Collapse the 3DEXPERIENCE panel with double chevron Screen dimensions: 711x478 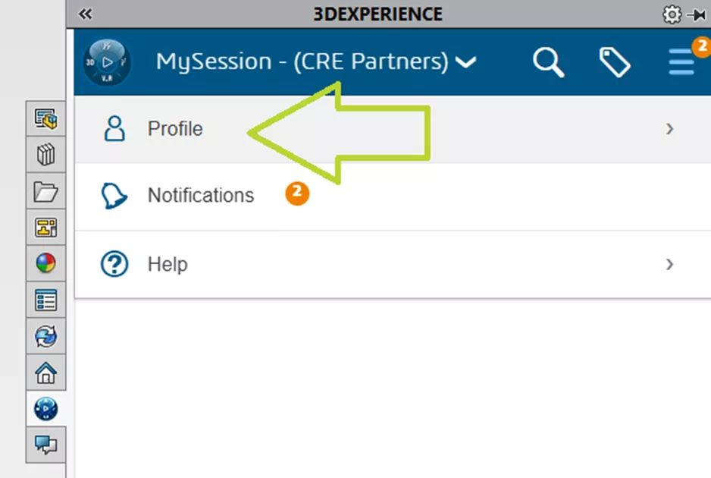coord(85,14)
